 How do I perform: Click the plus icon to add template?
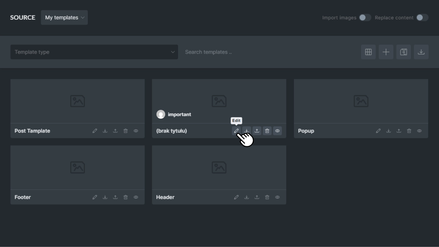[x=386, y=52]
